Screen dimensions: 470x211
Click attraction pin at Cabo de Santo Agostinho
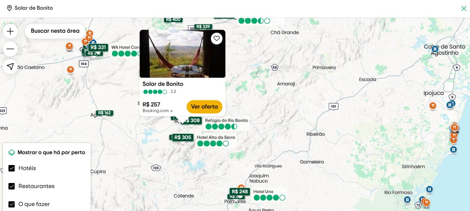coord(435,49)
